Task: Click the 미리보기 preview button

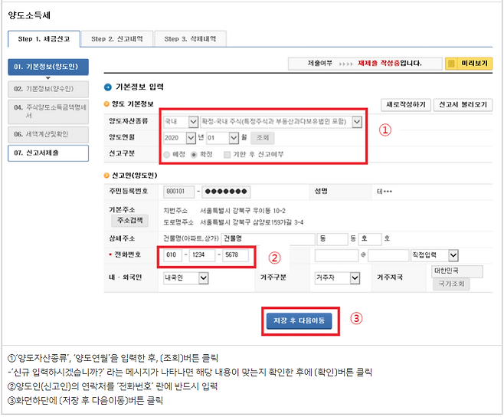Action: [x=467, y=64]
